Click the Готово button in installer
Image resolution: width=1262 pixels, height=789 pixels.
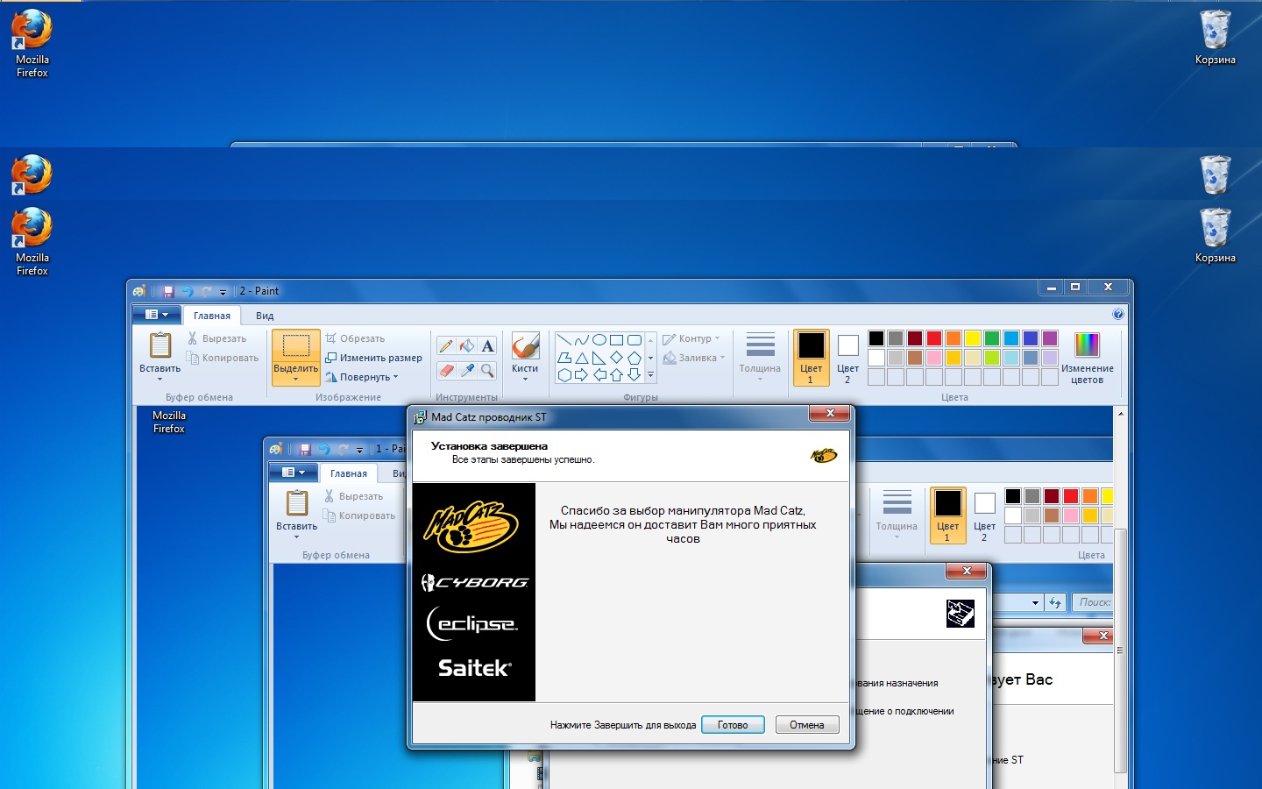733,725
